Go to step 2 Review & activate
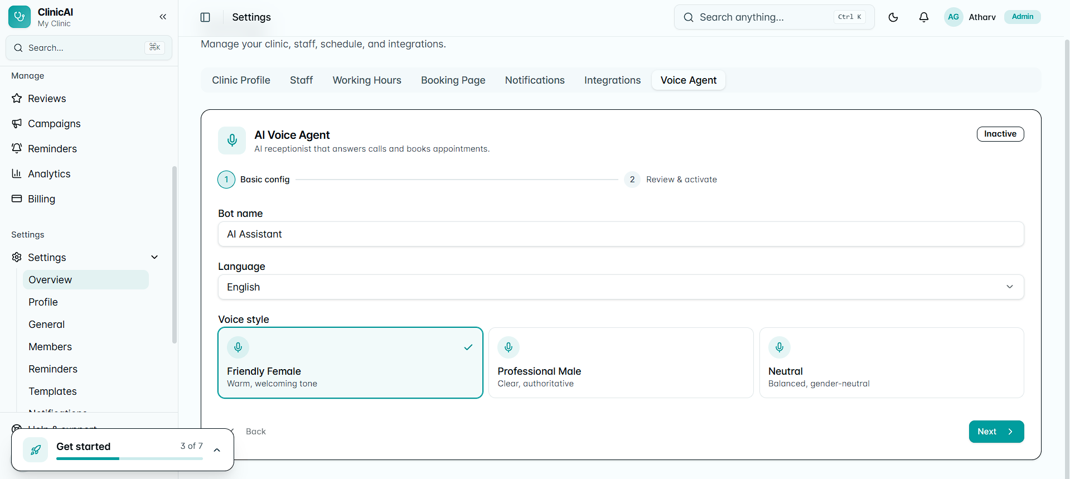Image resolution: width=1070 pixels, height=479 pixels. [x=671, y=180]
